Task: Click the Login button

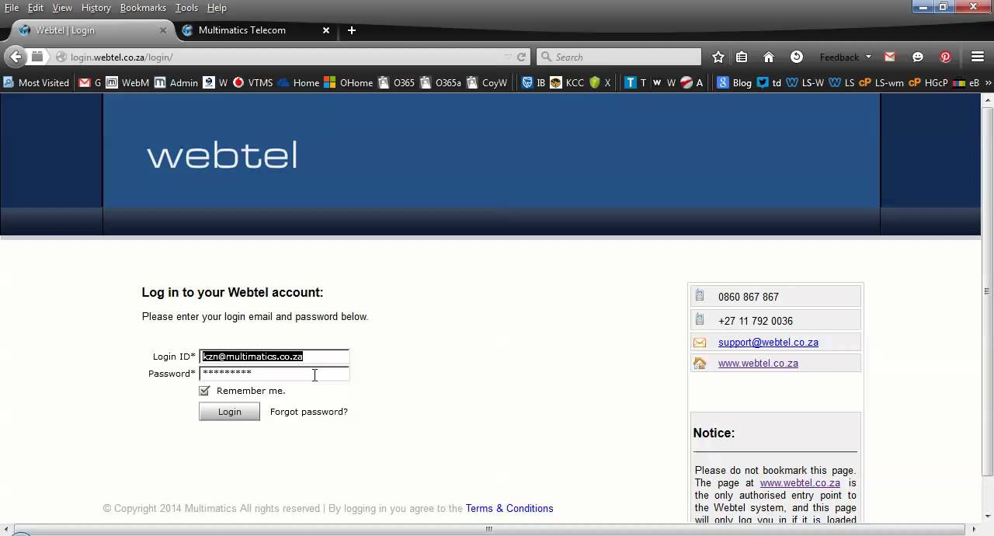Action: (229, 412)
